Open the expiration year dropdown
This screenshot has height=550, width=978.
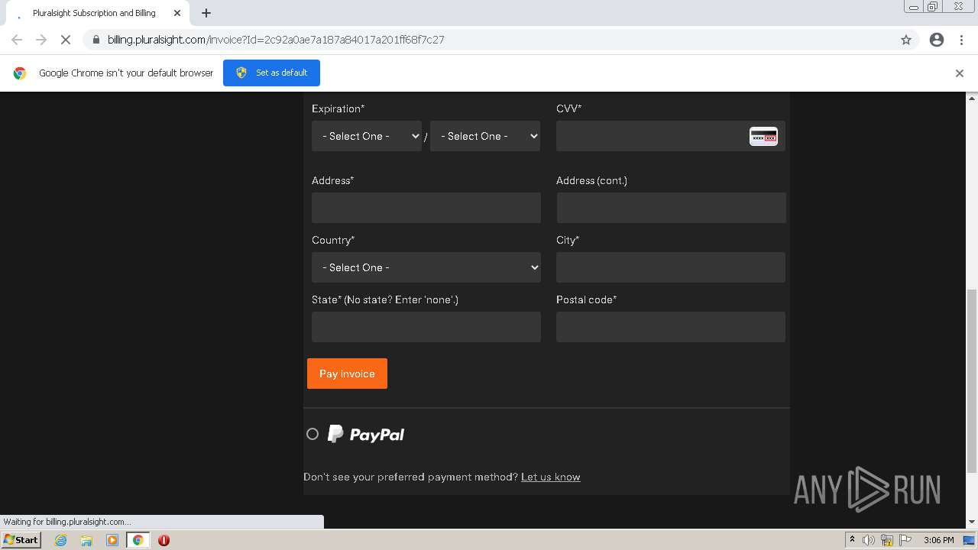(x=485, y=136)
